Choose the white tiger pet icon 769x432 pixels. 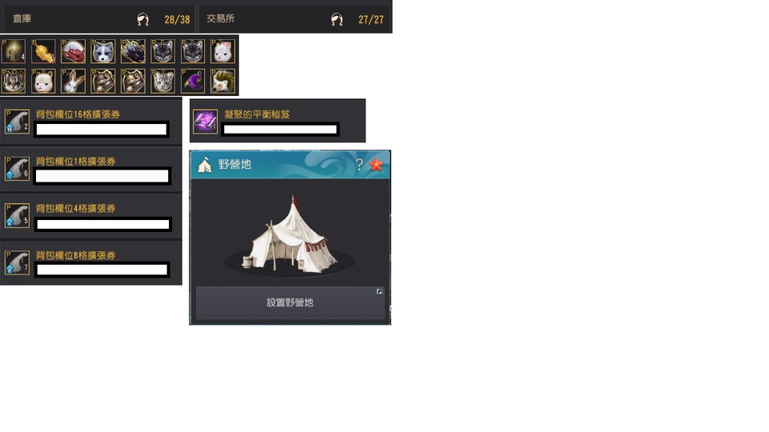[163, 81]
